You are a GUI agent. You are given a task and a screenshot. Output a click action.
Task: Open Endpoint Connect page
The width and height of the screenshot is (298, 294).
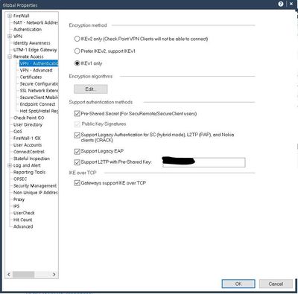coord(37,104)
